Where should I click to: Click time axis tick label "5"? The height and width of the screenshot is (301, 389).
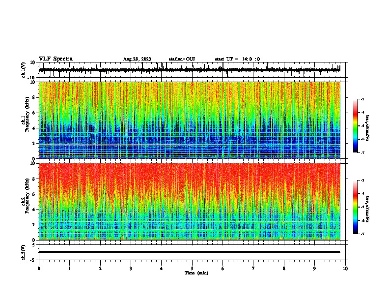pos(192,269)
